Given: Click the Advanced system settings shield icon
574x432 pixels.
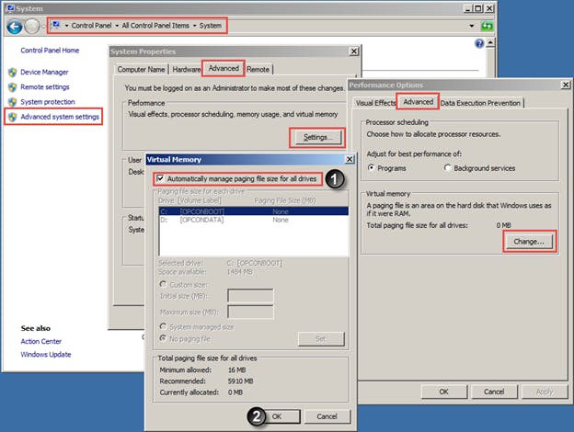Looking at the screenshot, I should 11,117.
